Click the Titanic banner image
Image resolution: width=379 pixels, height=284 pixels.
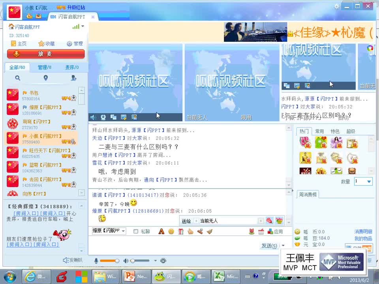click(255, 32)
